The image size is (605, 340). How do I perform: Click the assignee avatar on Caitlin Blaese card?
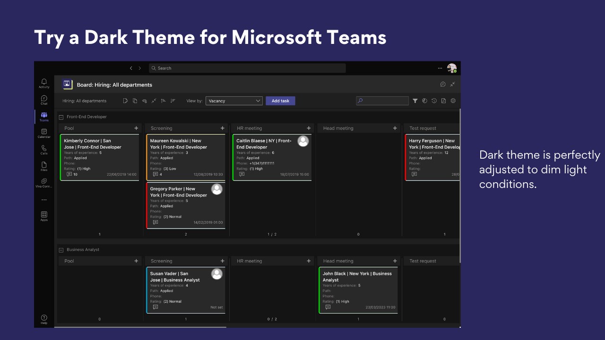[x=303, y=141]
